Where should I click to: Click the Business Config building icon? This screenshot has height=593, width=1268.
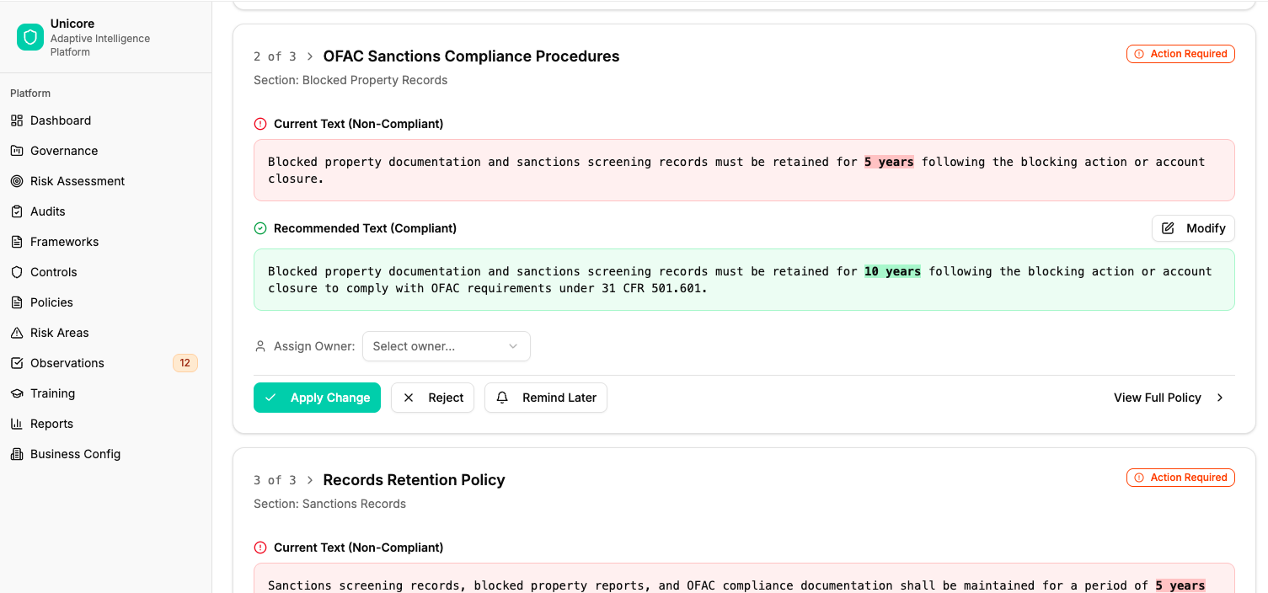tap(17, 454)
